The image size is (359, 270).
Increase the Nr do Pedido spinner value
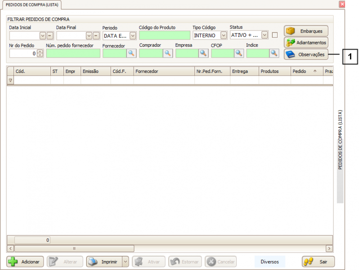pyautogui.click(x=40, y=51)
